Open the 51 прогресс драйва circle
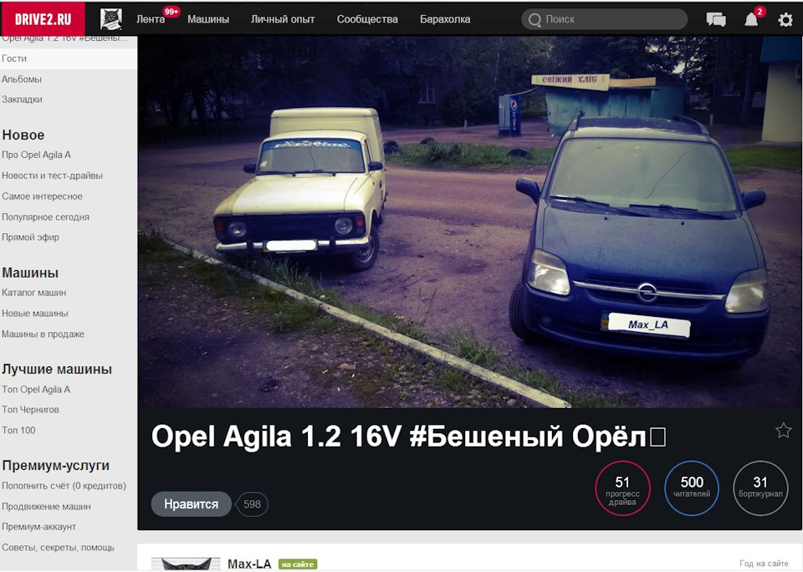Viewport: 803px width, 572px height. [622, 488]
